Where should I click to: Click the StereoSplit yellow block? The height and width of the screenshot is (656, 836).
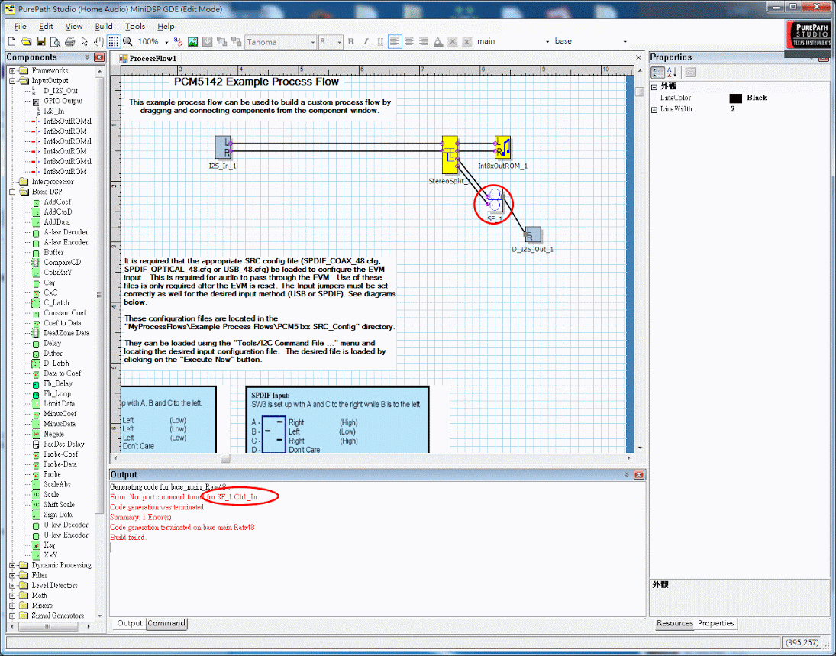click(x=450, y=155)
